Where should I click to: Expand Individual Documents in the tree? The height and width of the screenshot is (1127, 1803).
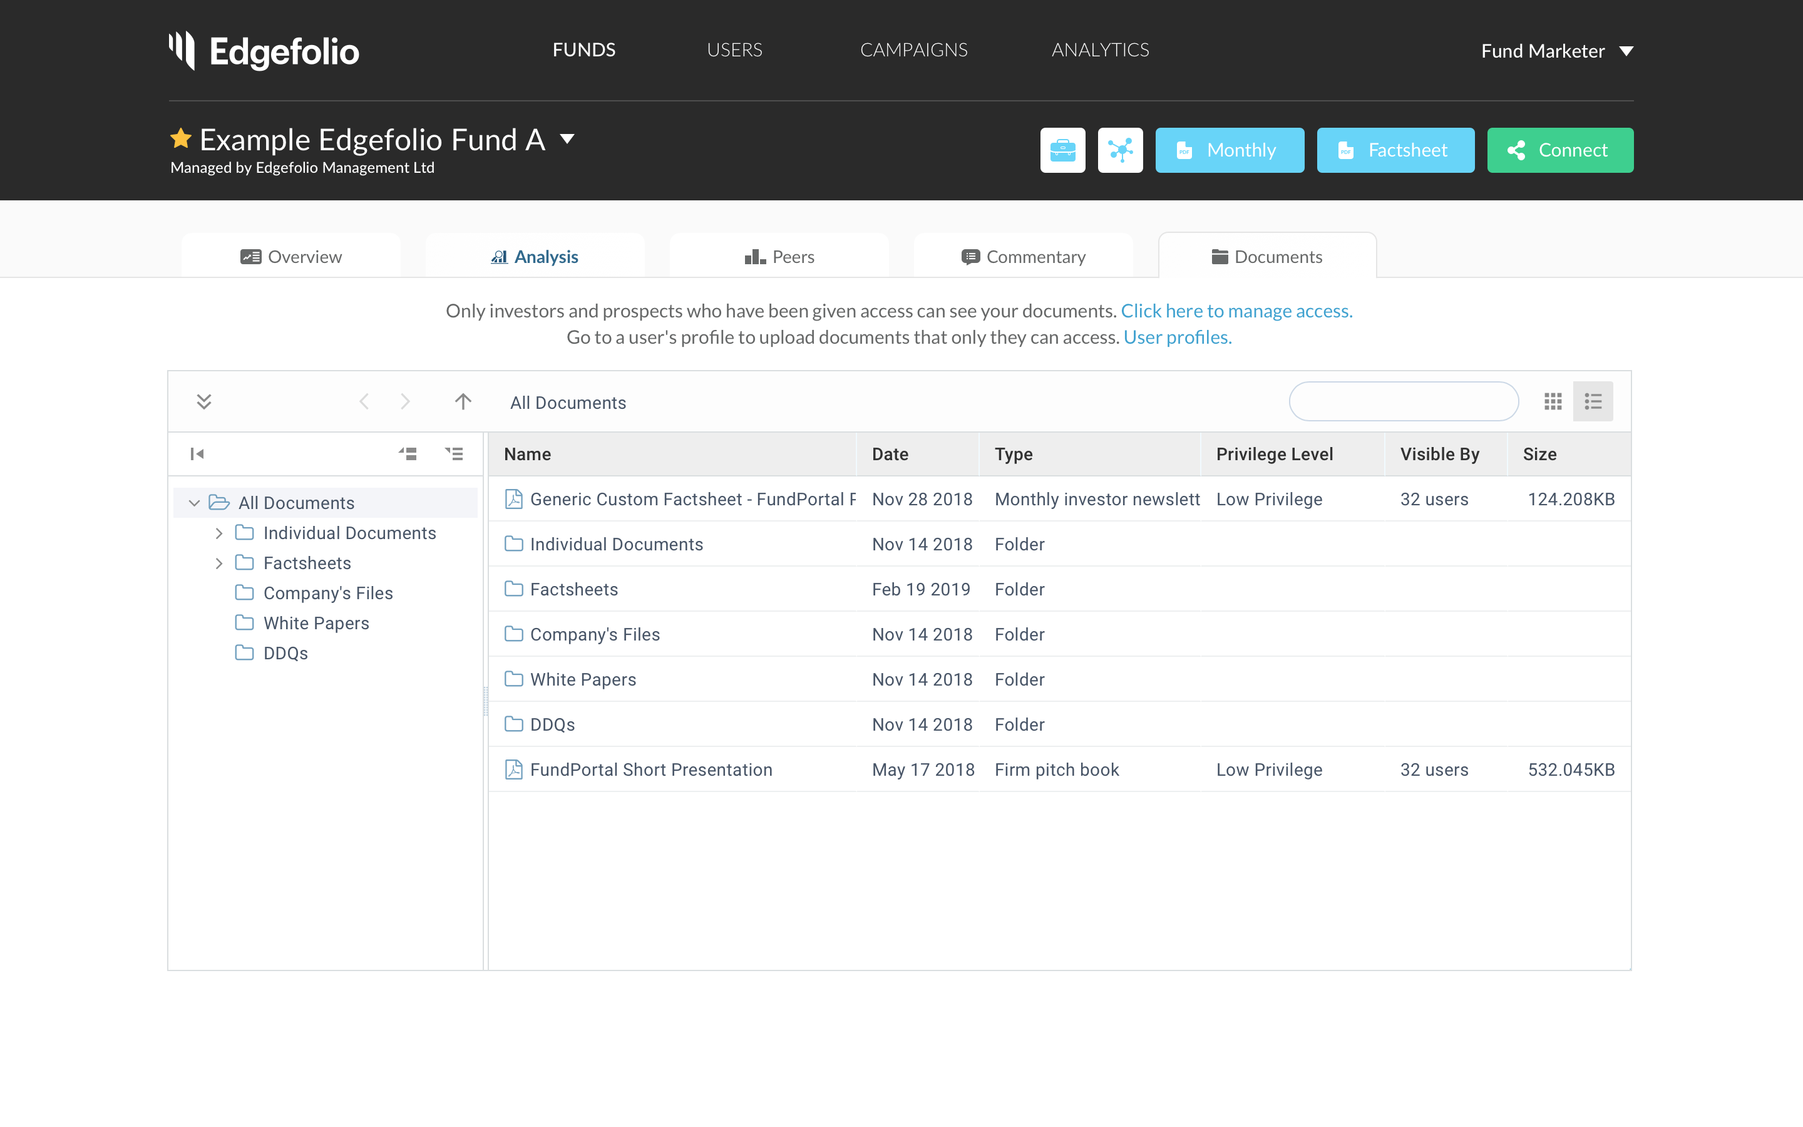[219, 533]
